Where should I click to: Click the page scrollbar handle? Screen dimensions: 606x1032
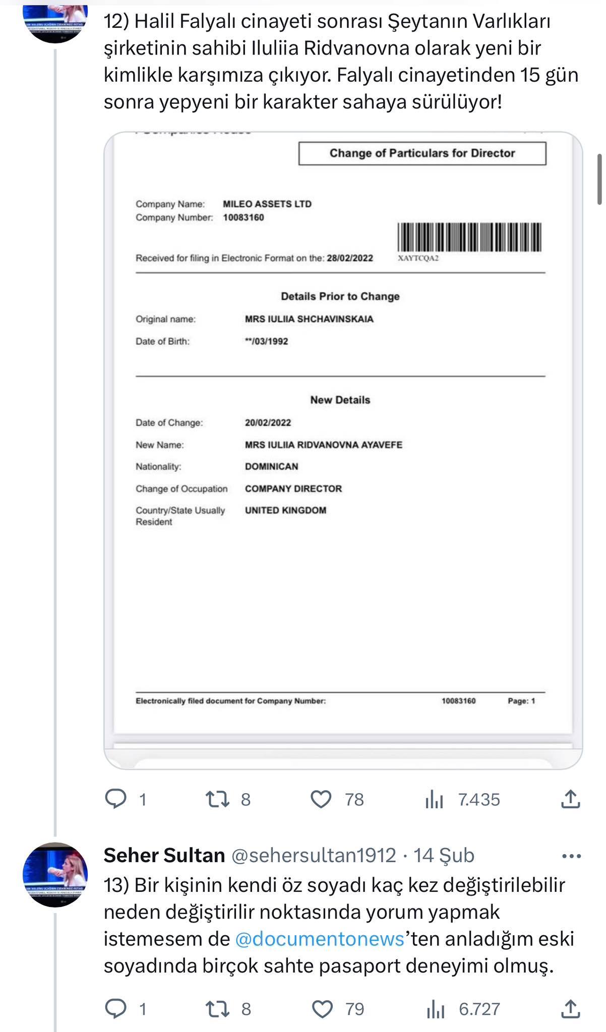coord(599,179)
